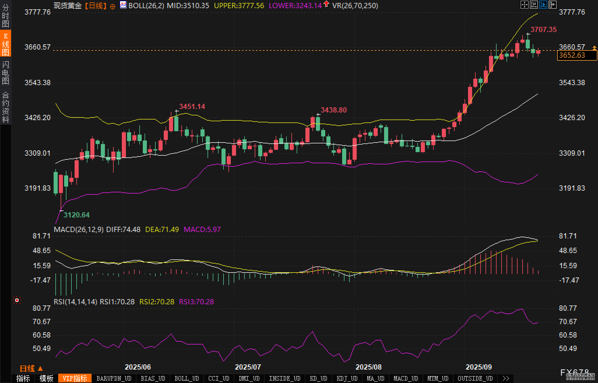Open 合约资料 side tab

[x=6, y=107]
